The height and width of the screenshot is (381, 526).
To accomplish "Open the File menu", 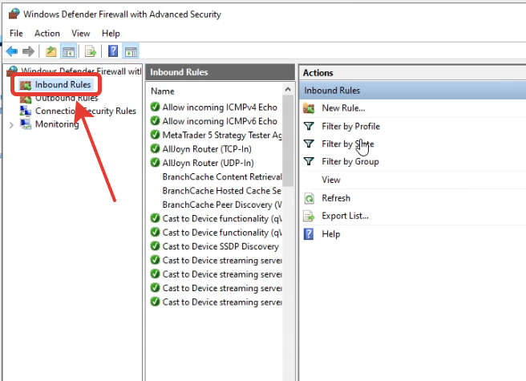I will coord(16,33).
